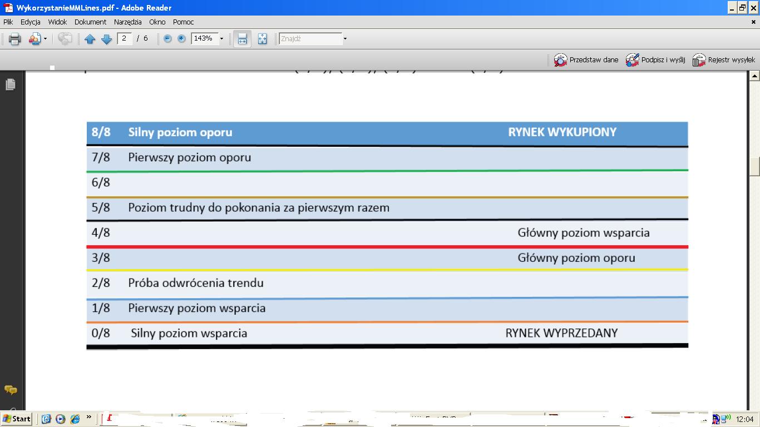Open the Narzędzia menu
The image size is (760, 427).
(127, 22)
